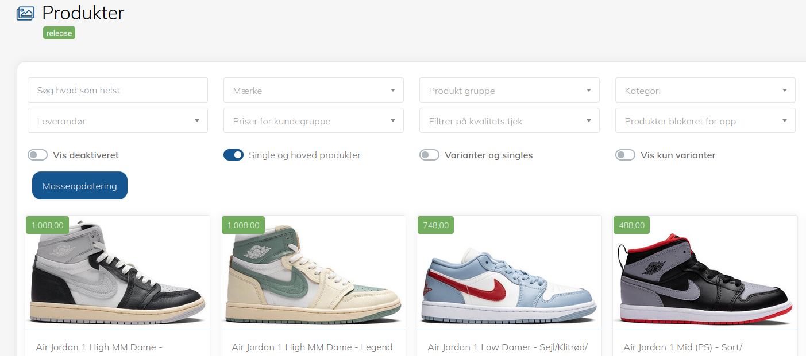Open the grey/black Air Jordan 1 High thumbnail
Viewport: 806px width, 356px height.
pyautogui.click(x=117, y=273)
